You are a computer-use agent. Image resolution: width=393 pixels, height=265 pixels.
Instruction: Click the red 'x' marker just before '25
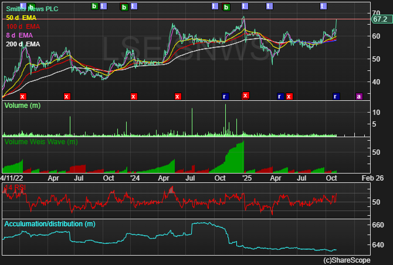point(245,95)
